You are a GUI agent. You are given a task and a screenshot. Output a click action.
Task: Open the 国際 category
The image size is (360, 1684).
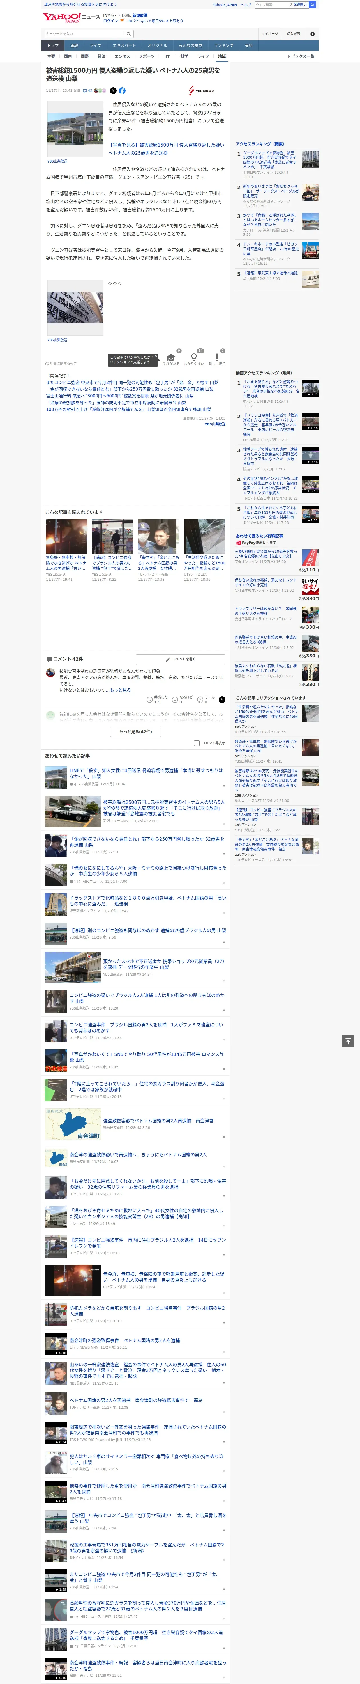point(84,56)
